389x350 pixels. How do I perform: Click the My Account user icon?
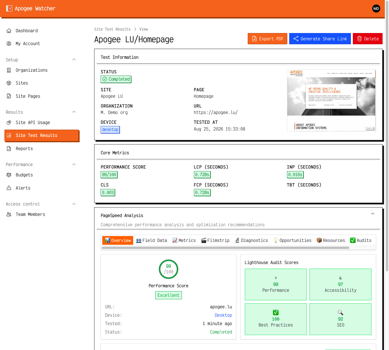(9, 44)
